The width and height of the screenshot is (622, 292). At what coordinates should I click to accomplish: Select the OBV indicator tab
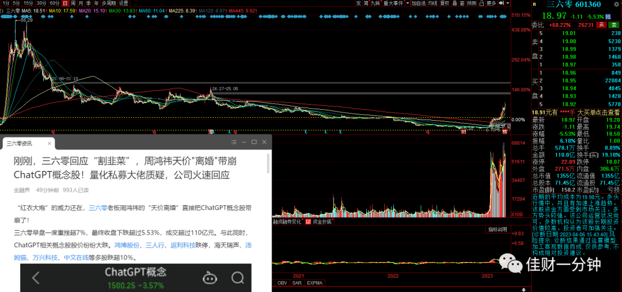point(282,283)
